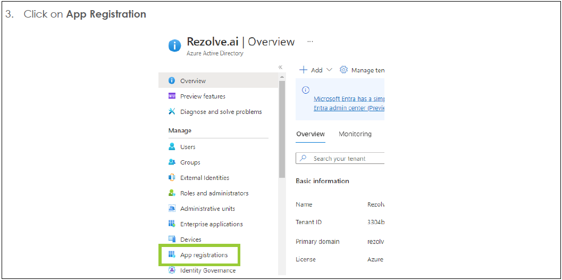Click the Name label under Basic information
Screen dimensions: 562x280
coord(304,204)
